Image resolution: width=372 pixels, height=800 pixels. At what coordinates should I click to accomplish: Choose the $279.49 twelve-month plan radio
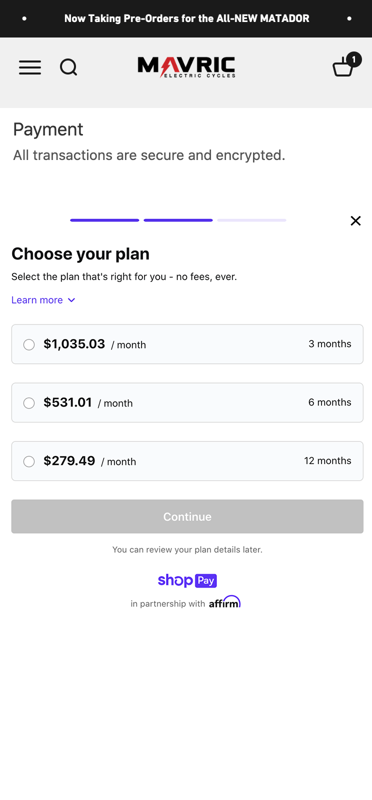(29, 461)
